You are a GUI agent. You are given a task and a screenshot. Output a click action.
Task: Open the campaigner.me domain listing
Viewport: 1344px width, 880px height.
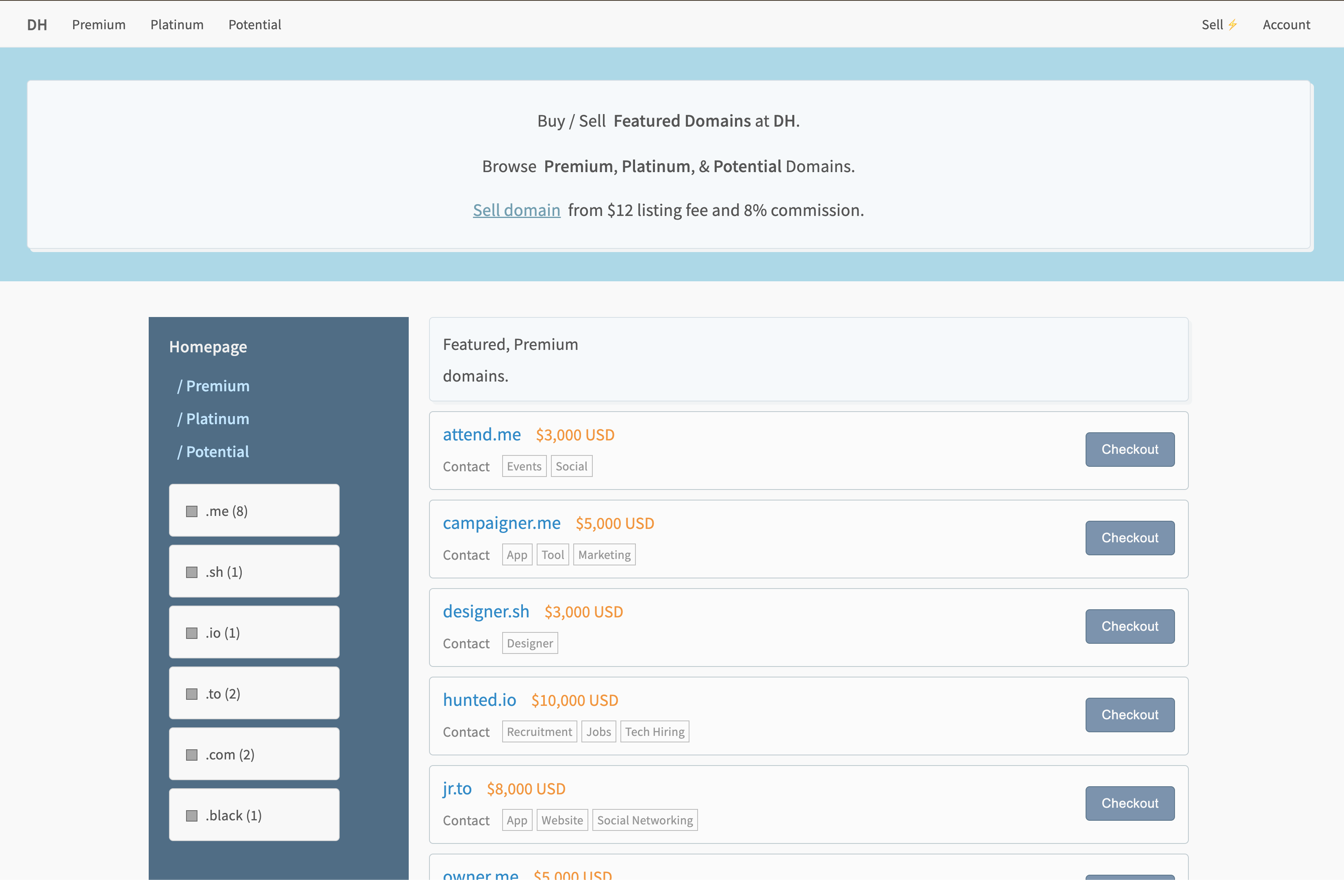click(x=501, y=523)
